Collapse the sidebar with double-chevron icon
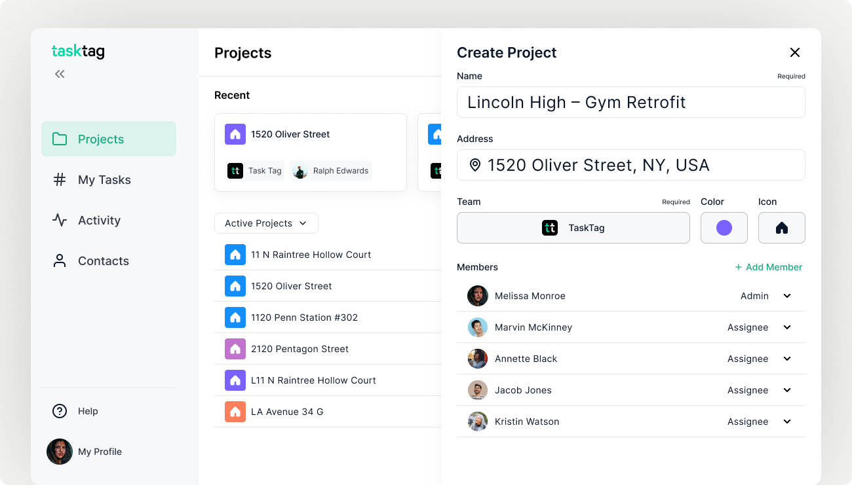This screenshot has width=852, height=485. click(60, 74)
